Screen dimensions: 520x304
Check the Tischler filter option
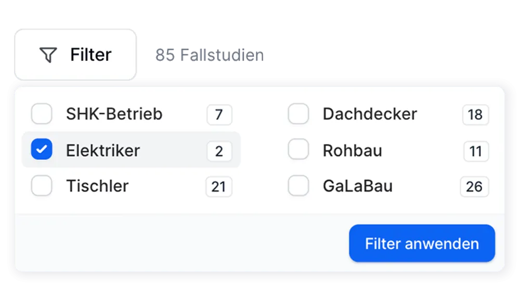pyautogui.click(x=42, y=186)
